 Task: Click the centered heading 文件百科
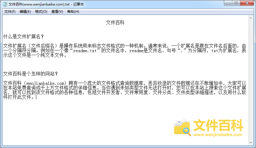pyautogui.click(x=115, y=22)
